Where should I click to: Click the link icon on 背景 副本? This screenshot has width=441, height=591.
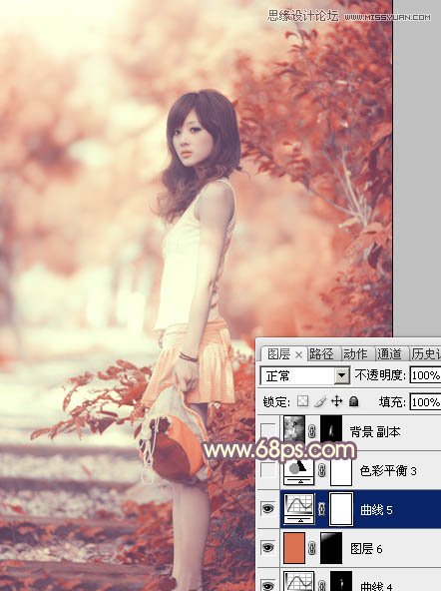(312, 431)
